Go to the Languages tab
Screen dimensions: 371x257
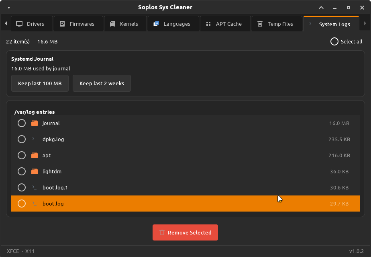(x=173, y=24)
